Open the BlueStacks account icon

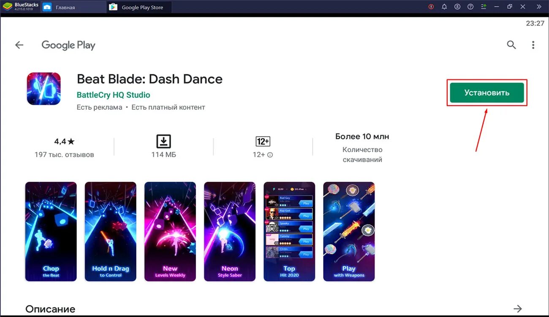457,7
